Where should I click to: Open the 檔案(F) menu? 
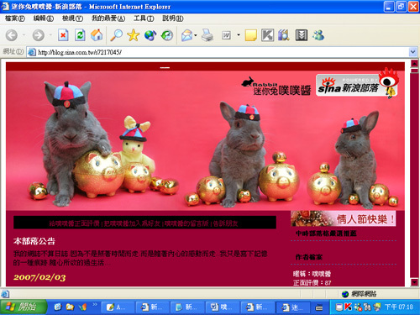tap(15, 18)
